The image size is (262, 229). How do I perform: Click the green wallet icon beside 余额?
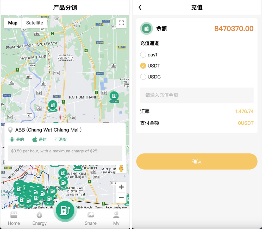(x=146, y=28)
